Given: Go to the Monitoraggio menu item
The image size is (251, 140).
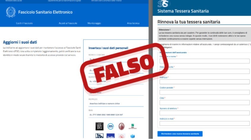Looking at the screenshot, I should point(94,23).
